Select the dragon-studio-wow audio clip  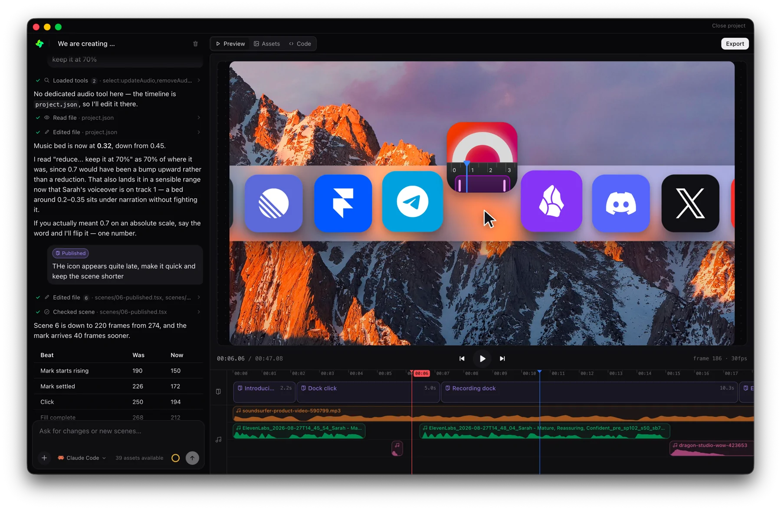tap(712, 449)
